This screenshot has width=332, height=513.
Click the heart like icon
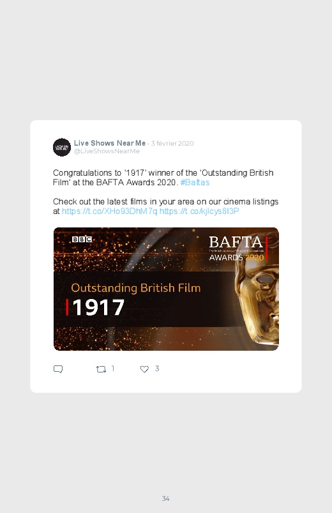coord(144,369)
